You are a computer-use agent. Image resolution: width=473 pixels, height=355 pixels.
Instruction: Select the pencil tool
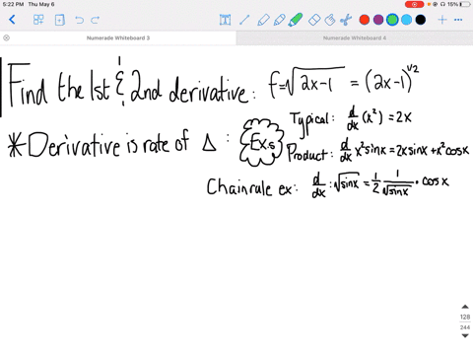point(263,20)
